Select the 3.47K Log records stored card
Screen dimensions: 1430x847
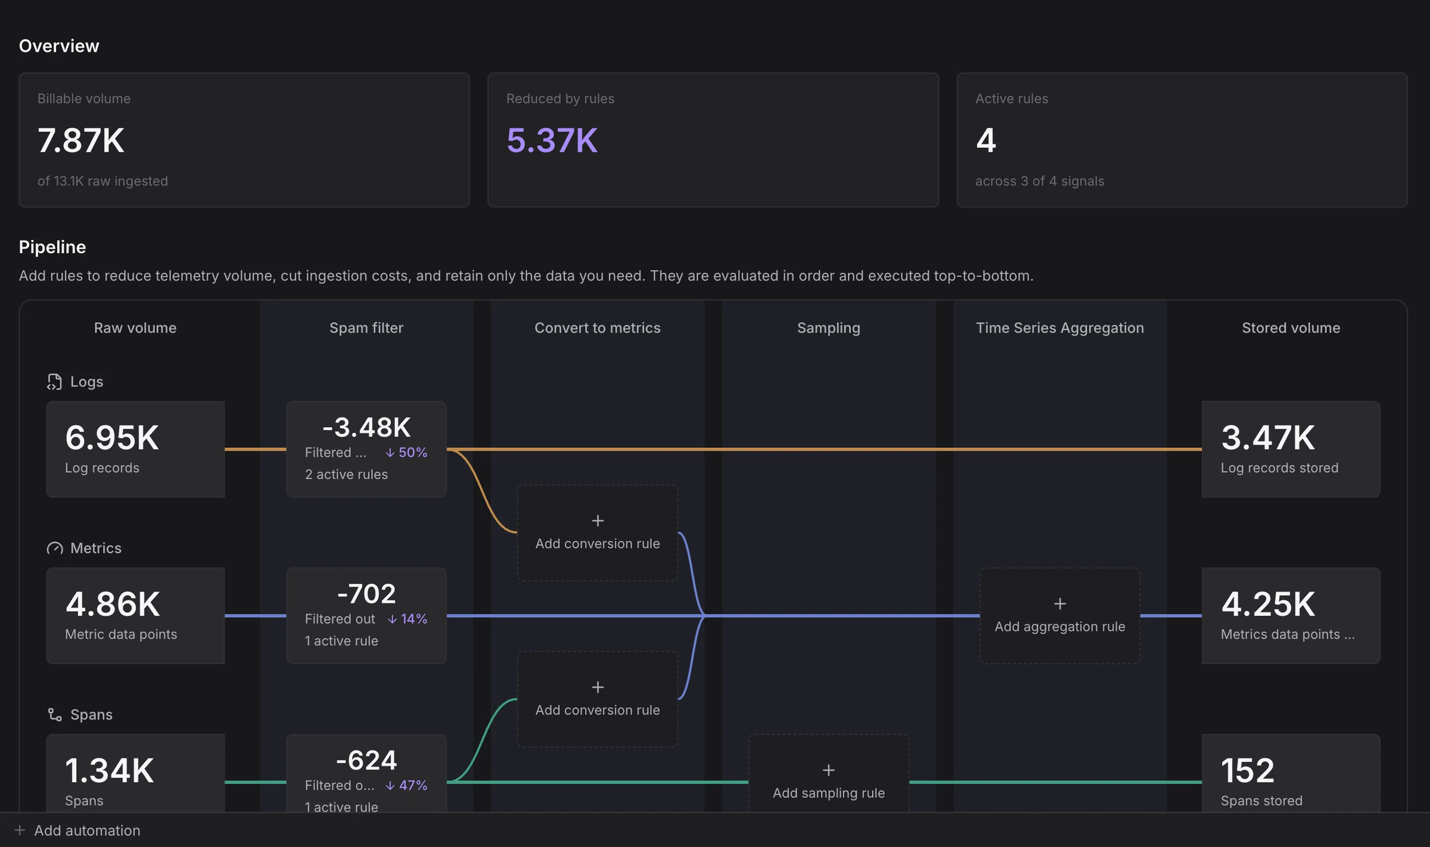(x=1291, y=449)
